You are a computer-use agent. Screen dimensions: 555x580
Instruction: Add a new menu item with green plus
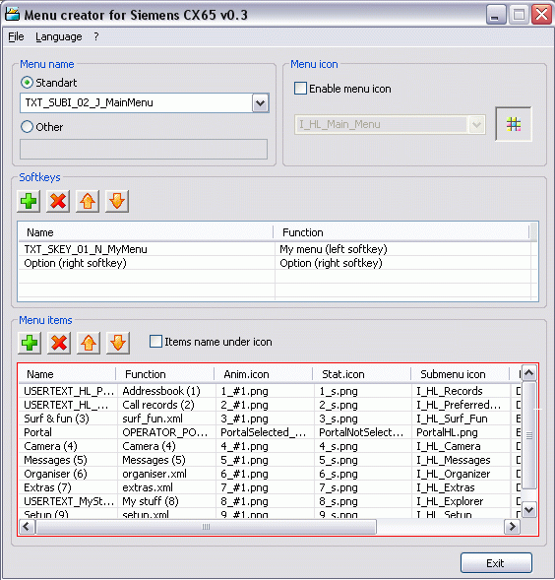pos(30,343)
